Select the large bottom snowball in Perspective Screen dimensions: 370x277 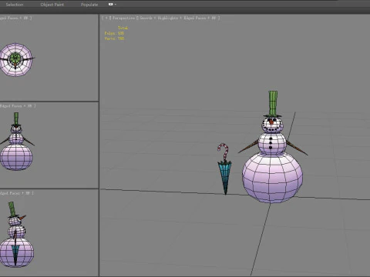[x=272, y=178]
